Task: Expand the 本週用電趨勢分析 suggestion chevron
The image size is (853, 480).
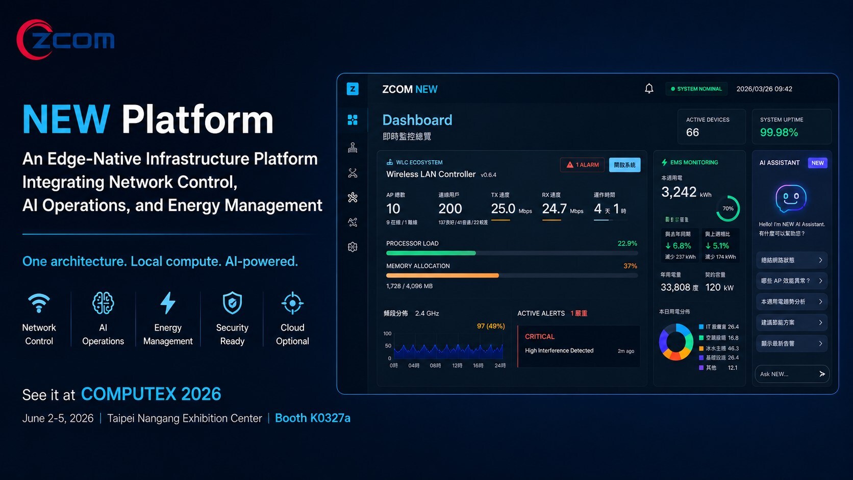Action: tap(820, 302)
